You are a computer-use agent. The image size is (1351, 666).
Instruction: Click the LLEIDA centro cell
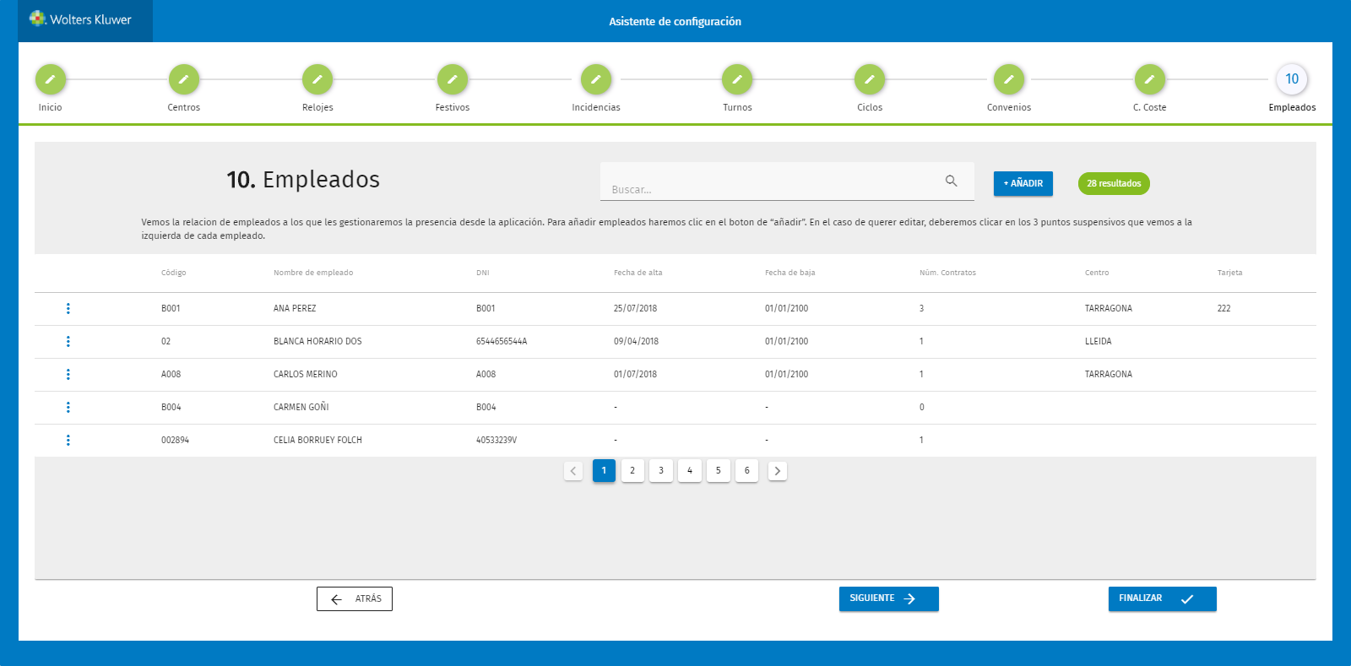pos(1099,341)
